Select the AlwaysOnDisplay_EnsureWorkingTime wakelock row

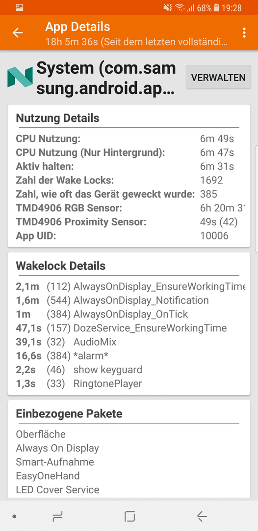[129, 287]
